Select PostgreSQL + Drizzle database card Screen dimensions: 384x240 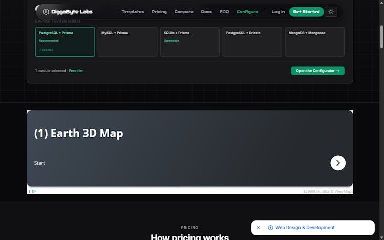252,41
